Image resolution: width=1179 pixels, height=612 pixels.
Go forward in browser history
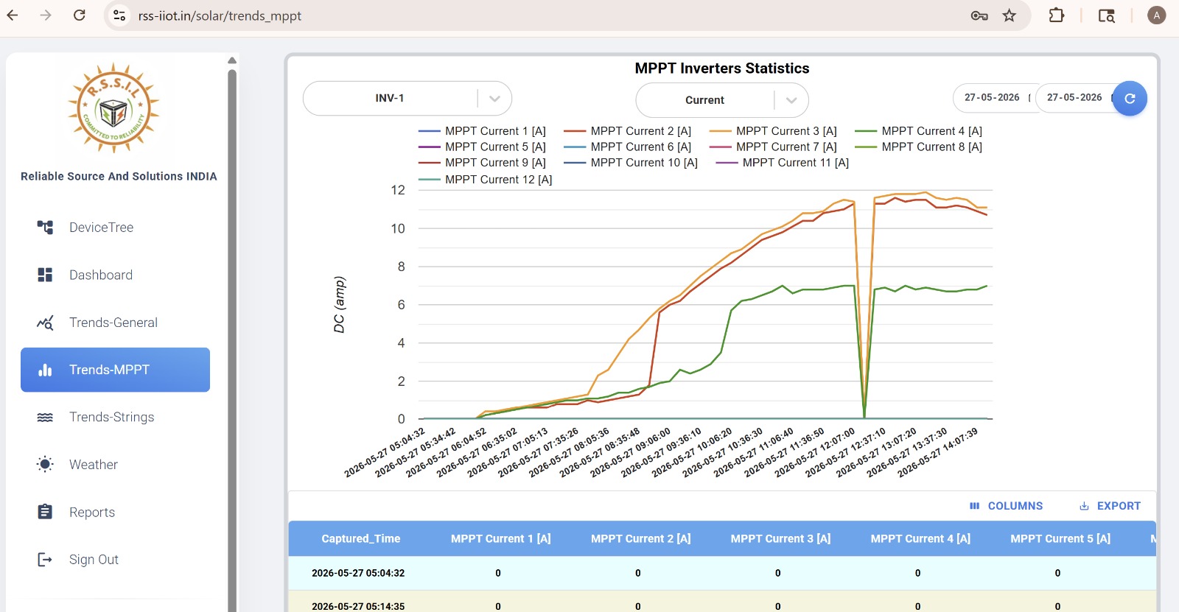pos(46,15)
